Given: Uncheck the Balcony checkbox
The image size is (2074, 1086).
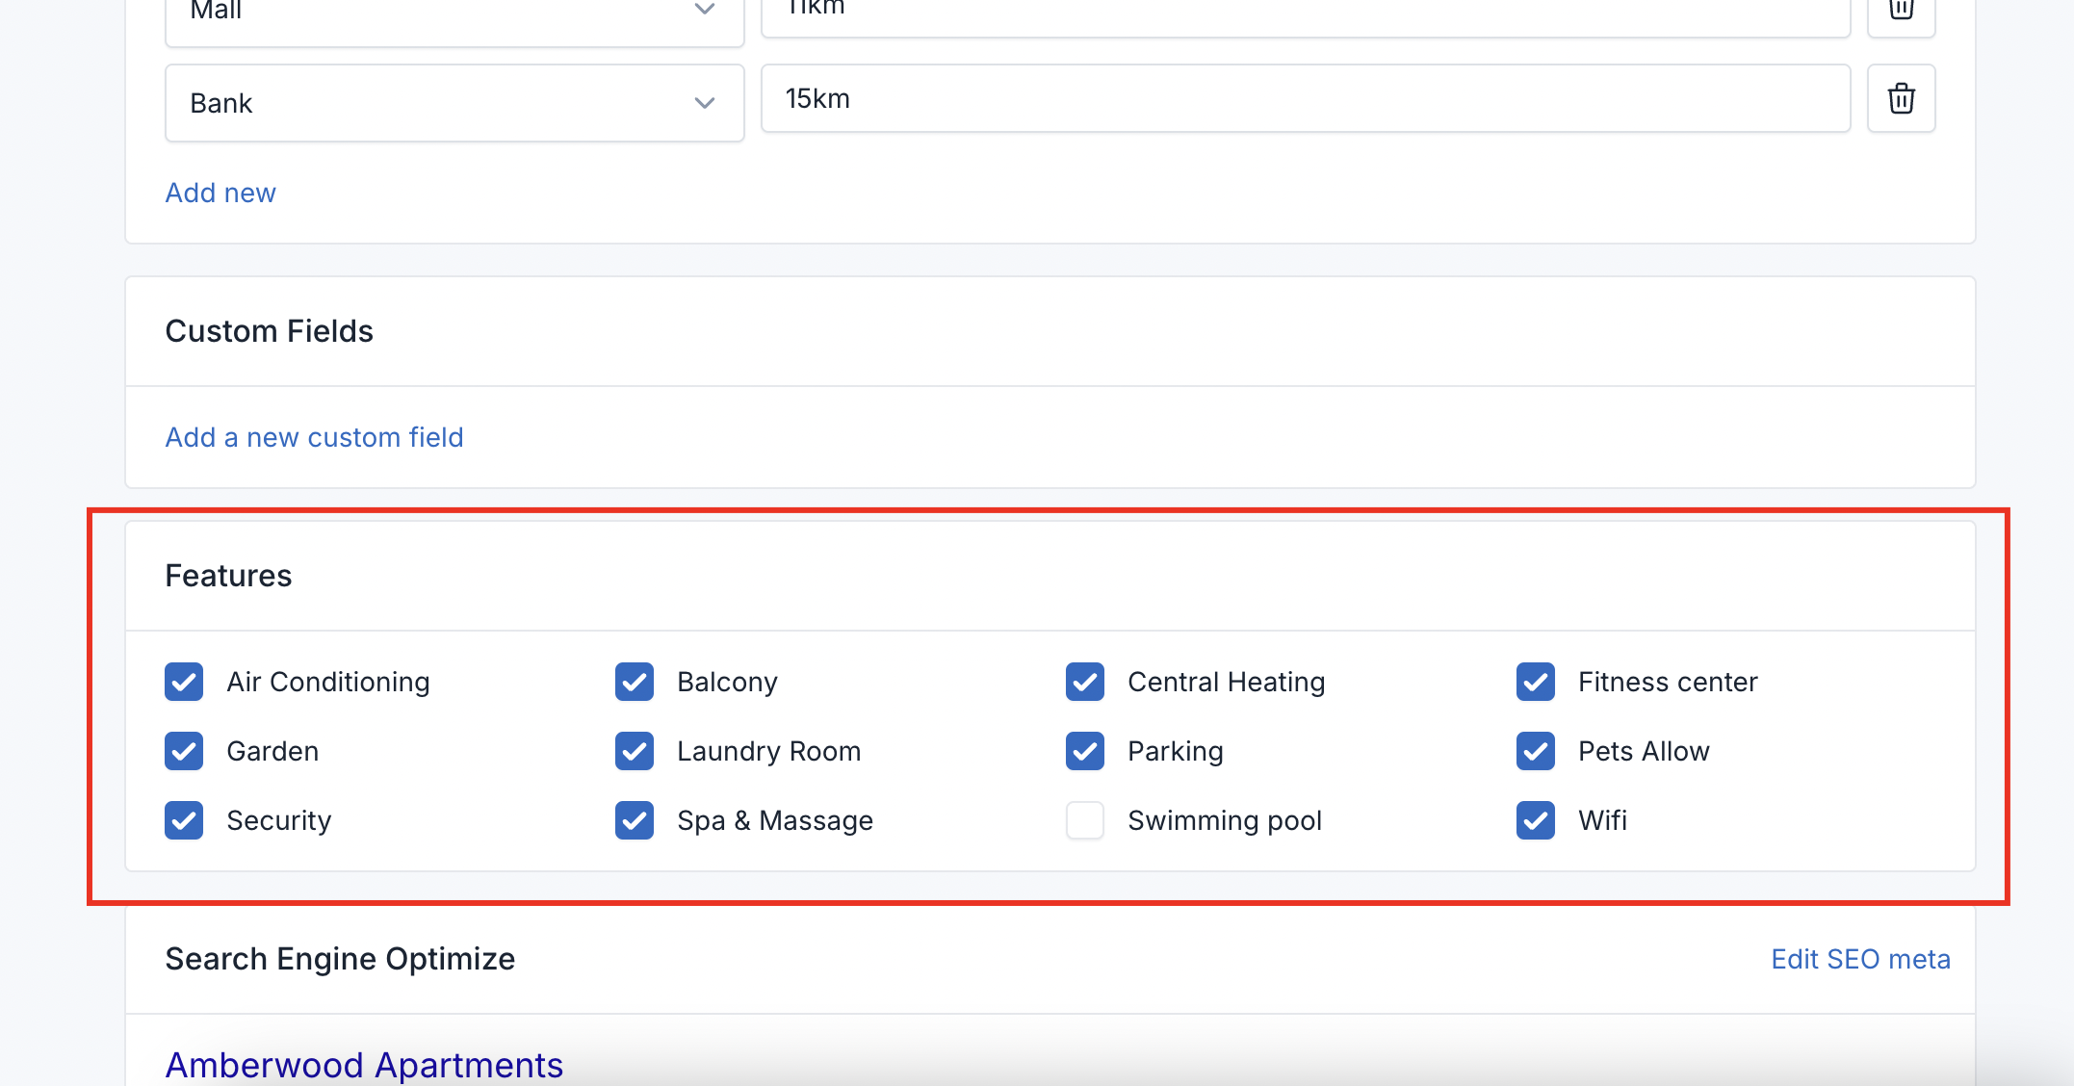Looking at the screenshot, I should coord(635,682).
